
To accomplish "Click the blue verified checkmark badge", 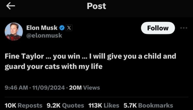I will 62,28.
